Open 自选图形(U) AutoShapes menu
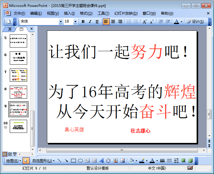Viewport: 214px width, 174px height. click(43, 161)
